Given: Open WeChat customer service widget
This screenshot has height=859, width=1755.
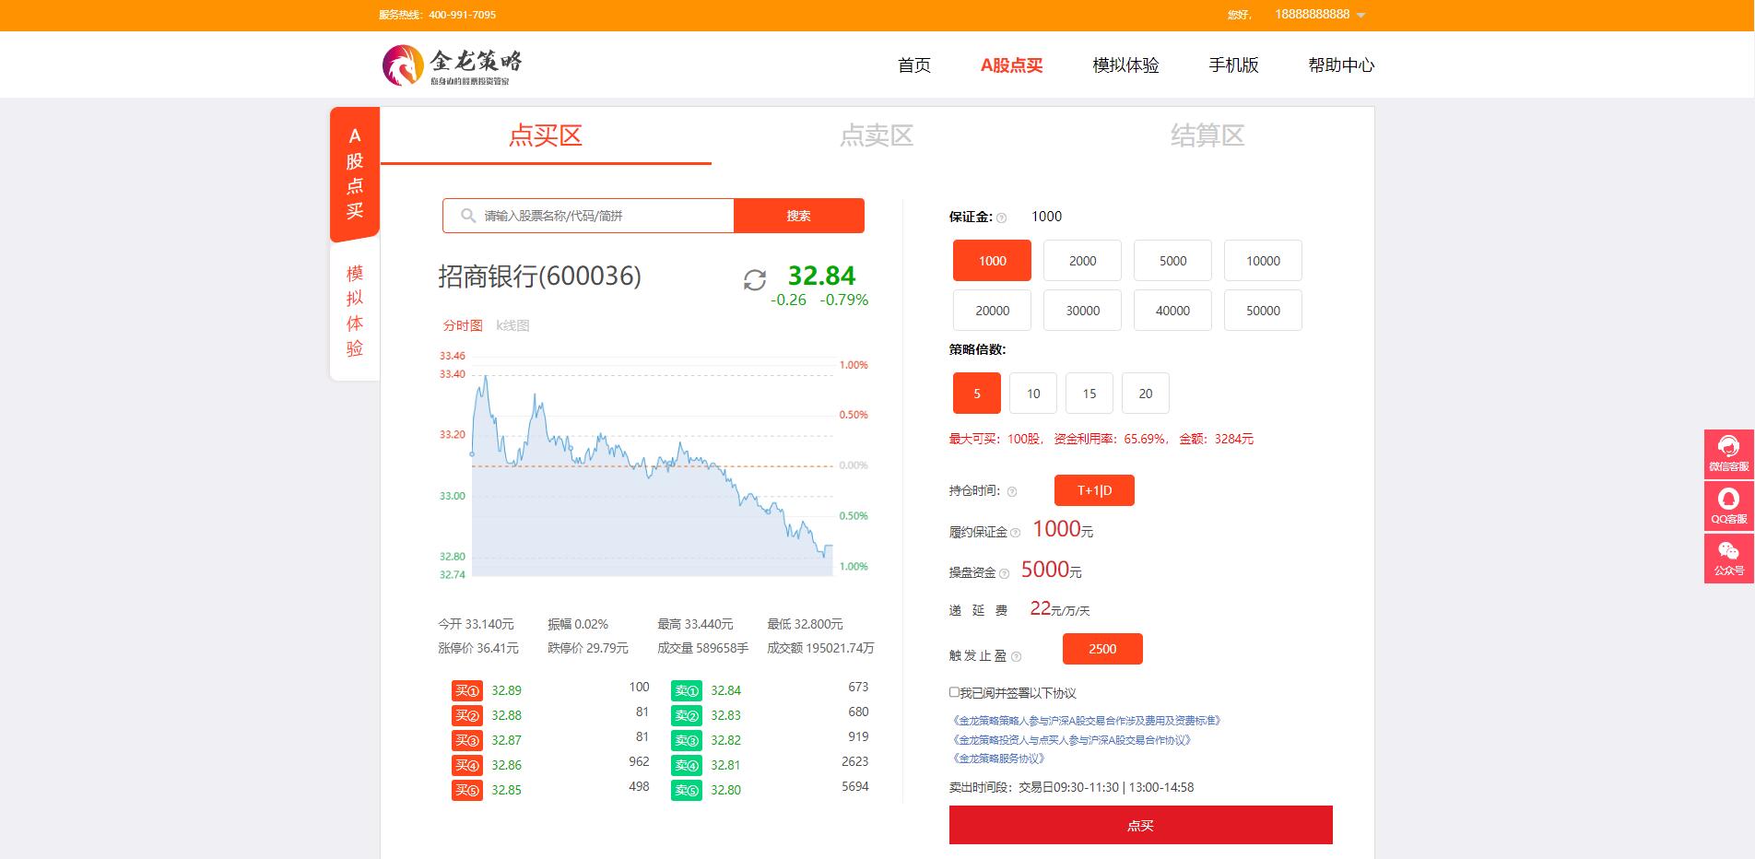Looking at the screenshot, I should 1728,453.
